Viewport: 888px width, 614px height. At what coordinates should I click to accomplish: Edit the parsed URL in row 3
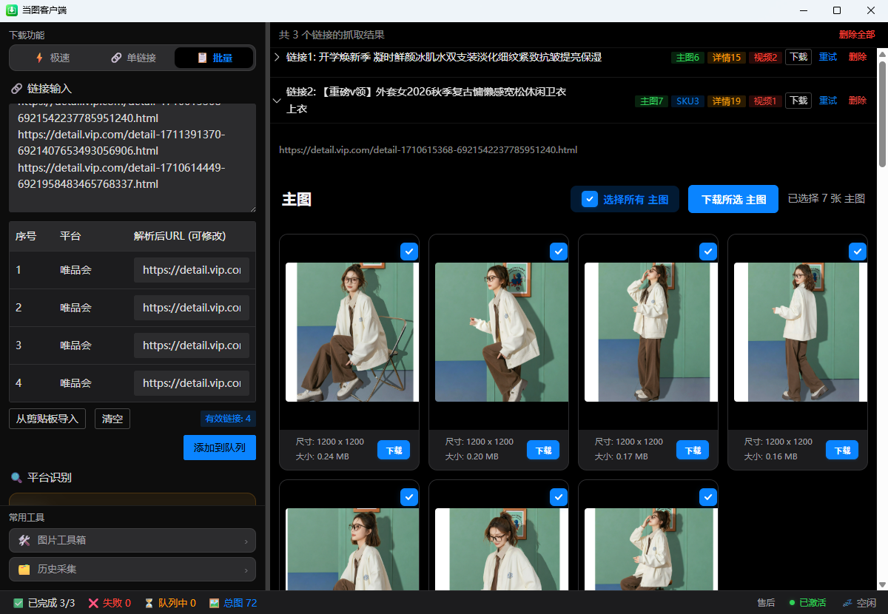tap(192, 345)
